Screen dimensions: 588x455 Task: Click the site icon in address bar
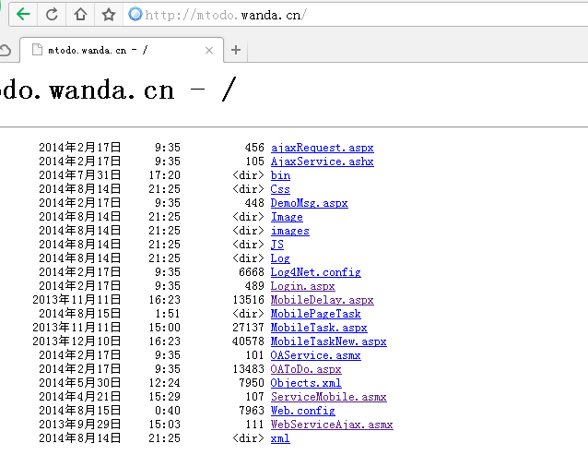tap(135, 14)
